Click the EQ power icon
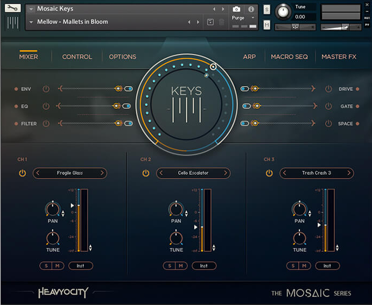 pyautogui.click(x=46, y=106)
